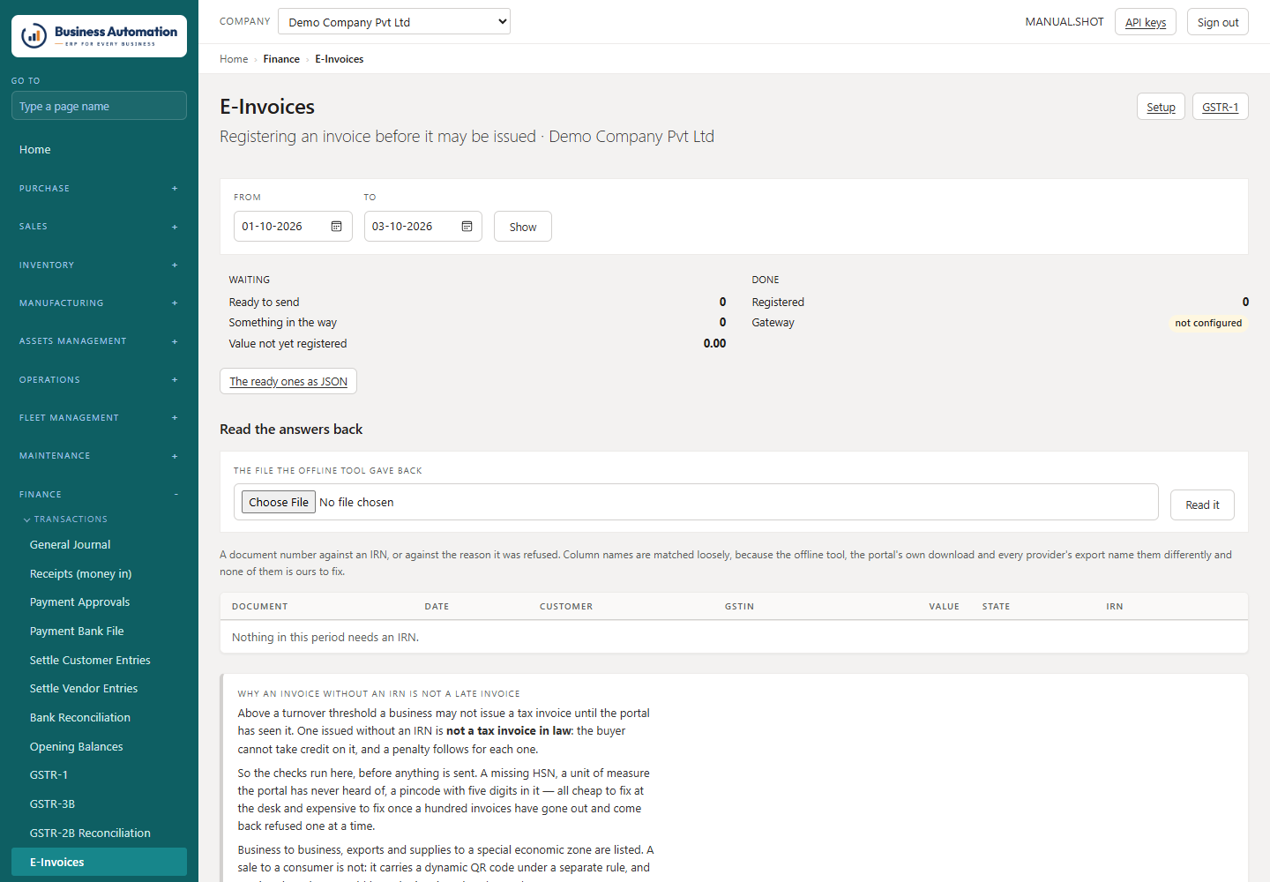Click the FROM date field
The width and height of the screenshot is (1270, 882).
pos(293,227)
